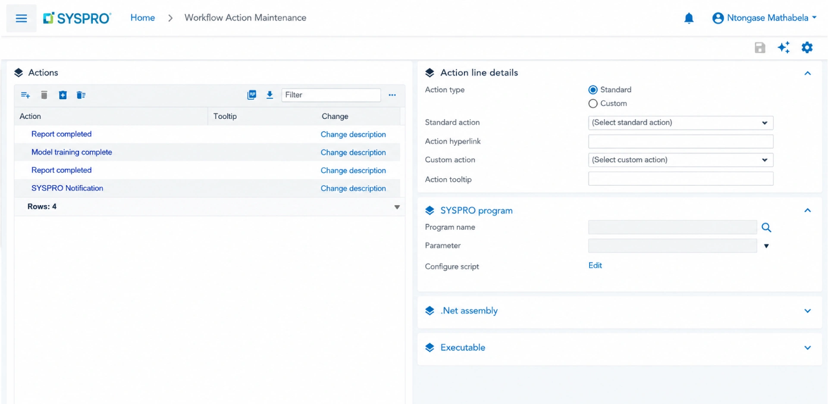Expand the .Net assembly section
Viewport: 828px width, 404px height.
pyautogui.click(x=808, y=311)
